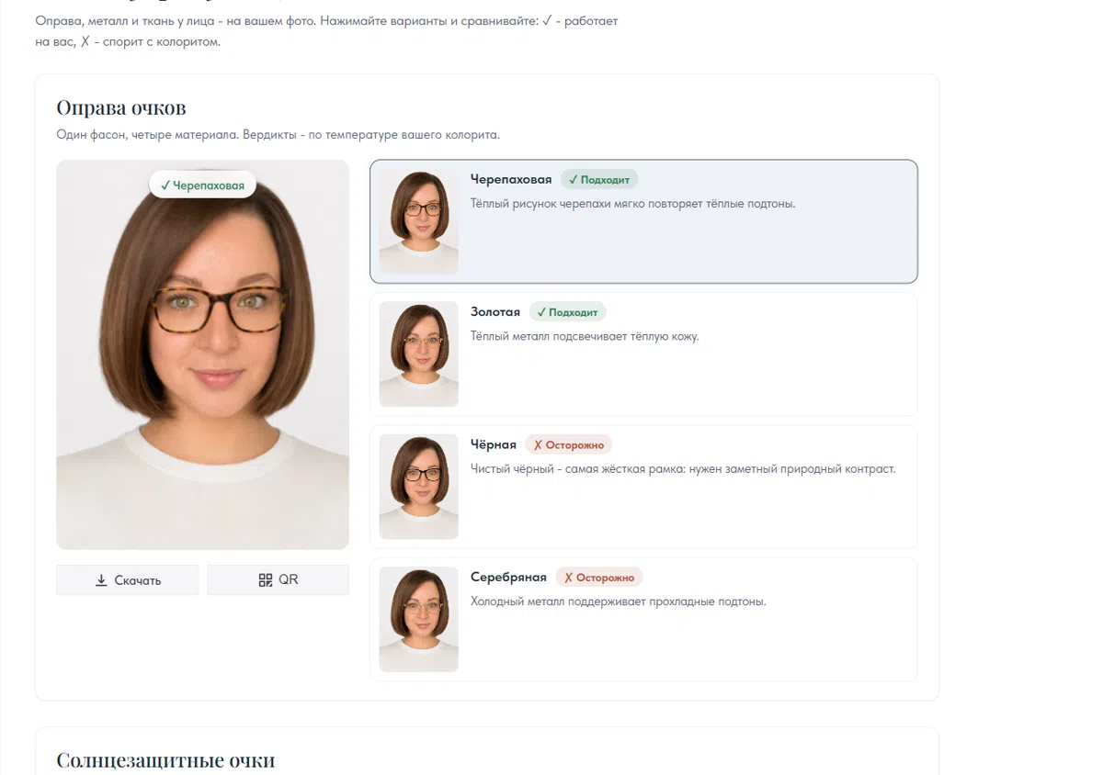Select the Чёрная frame thumbnail
The image size is (1103, 775).
pos(418,487)
